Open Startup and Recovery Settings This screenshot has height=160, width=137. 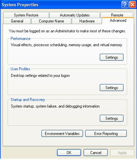click(x=112, y=118)
